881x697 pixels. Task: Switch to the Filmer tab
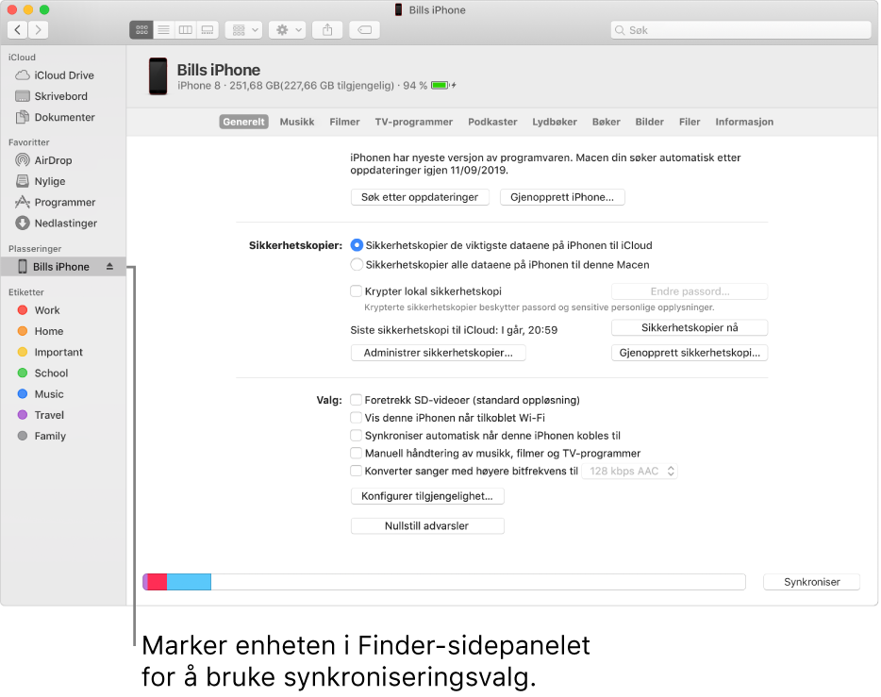344,122
